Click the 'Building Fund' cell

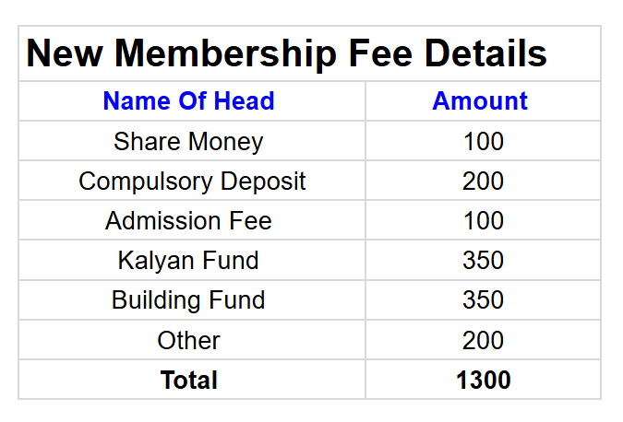[x=188, y=300]
